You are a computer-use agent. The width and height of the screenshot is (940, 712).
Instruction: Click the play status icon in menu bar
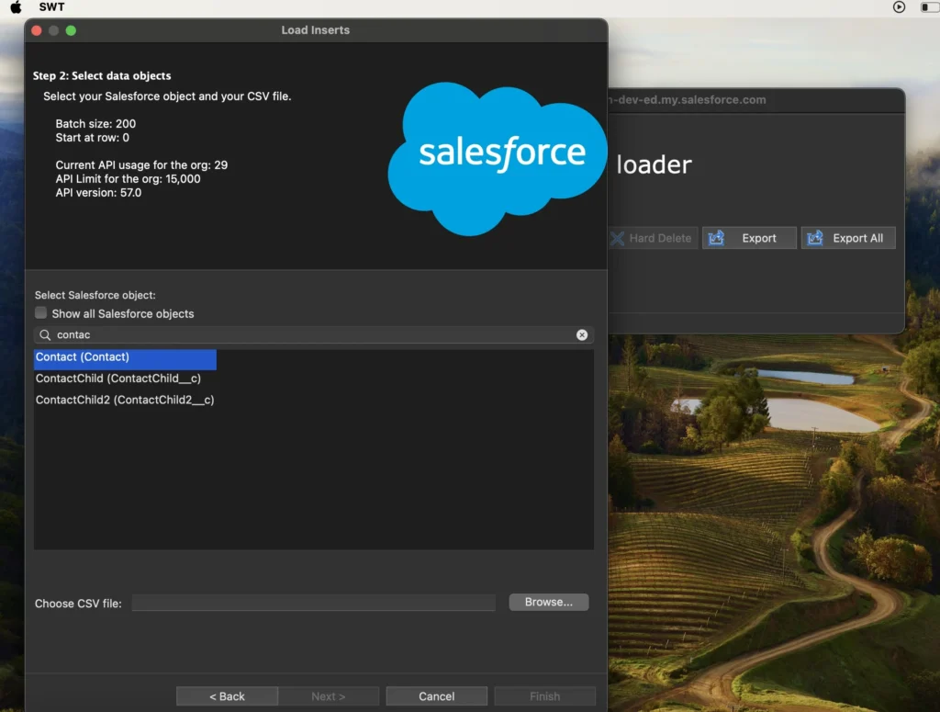pyautogui.click(x=899, y=7)
